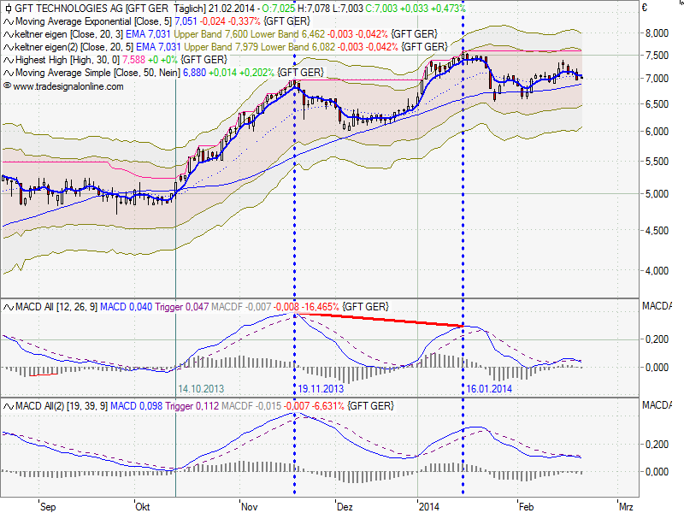Click the icon before keltner eigen(2) legend
684x513 pixels.
click(x=8, y=46)
